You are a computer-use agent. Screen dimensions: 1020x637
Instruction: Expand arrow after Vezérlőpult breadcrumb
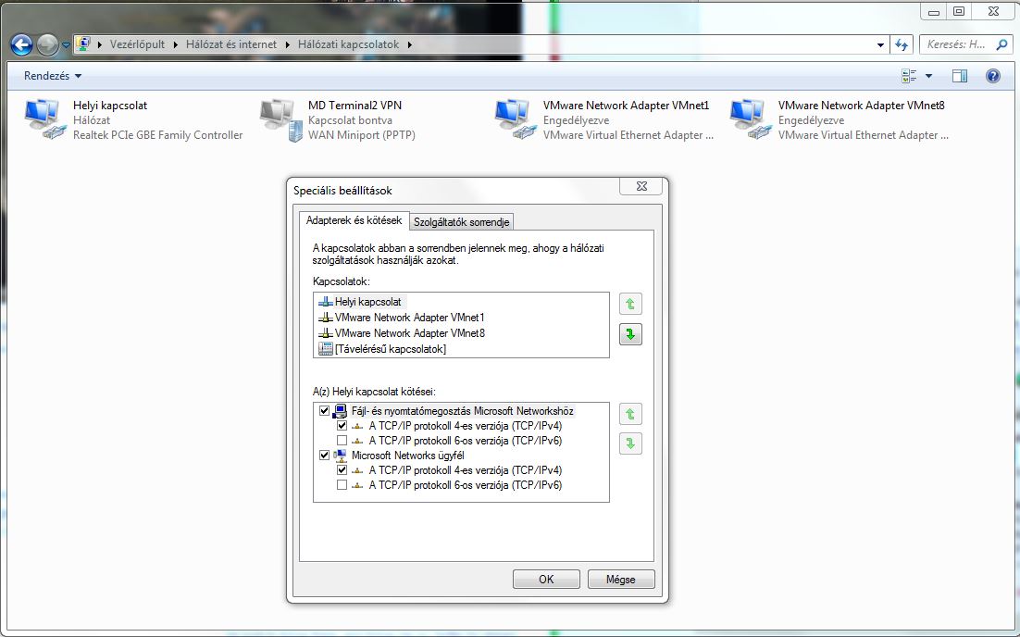point(176,44)
